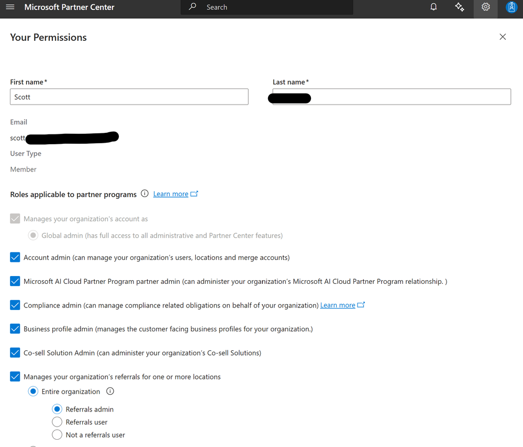
Task: Click the Email label
Action: click(19, 122)
